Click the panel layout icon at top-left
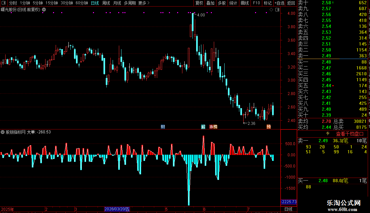 4,3
